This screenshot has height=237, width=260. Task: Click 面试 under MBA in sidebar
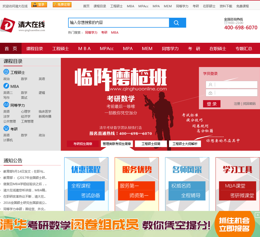(24, 98)
